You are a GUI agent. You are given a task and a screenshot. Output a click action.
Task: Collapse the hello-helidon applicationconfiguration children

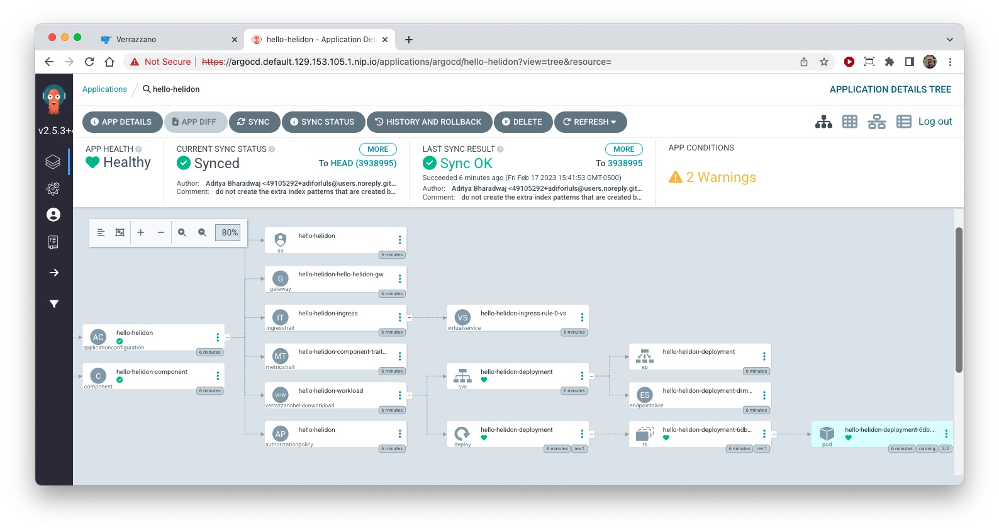pyautogui.click(x=227, y=337)
